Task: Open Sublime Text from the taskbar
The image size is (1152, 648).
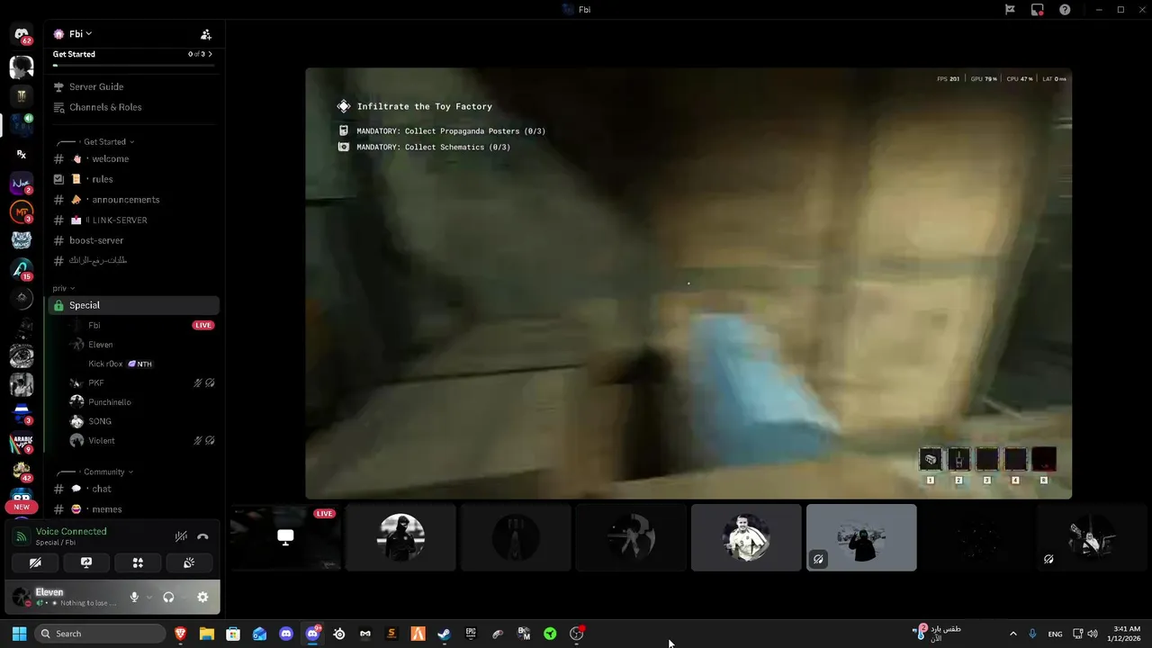Action: 391,634
